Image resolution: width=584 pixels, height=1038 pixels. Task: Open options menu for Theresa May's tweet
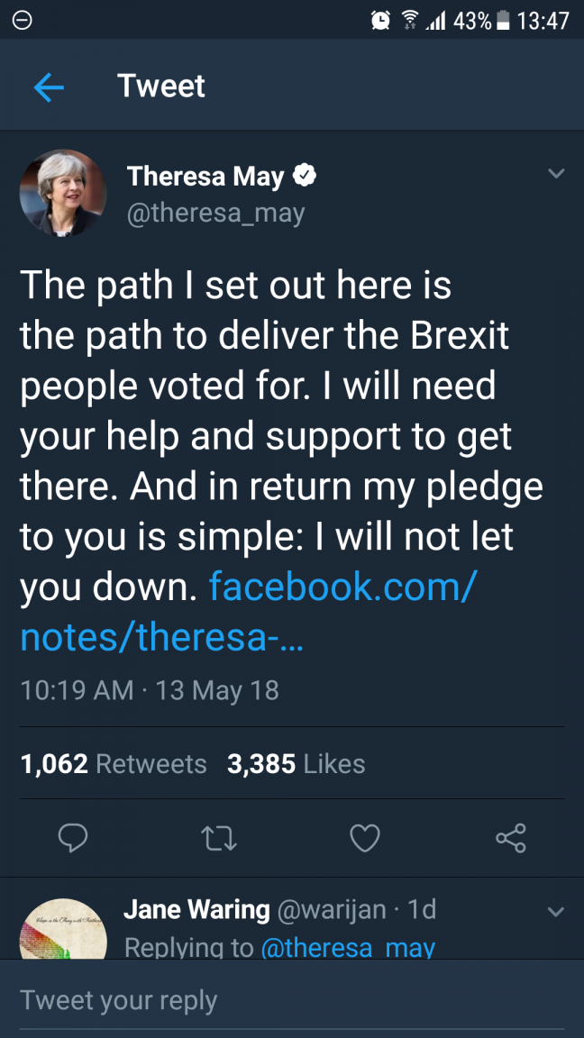[556, 174]
